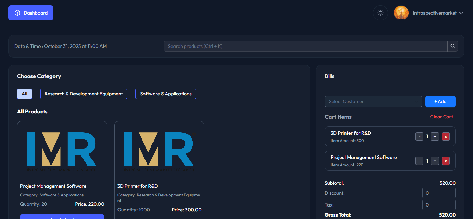This screenshot has height=219, width=473.
Task: Open the Select Customer dropdown
Action: (x=373, y=101)
